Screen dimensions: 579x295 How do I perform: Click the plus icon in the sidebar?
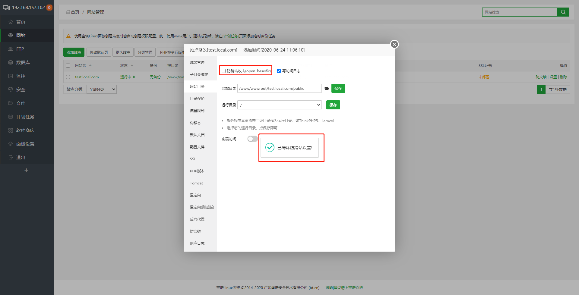pyautogui.click(x=27, y=170)
